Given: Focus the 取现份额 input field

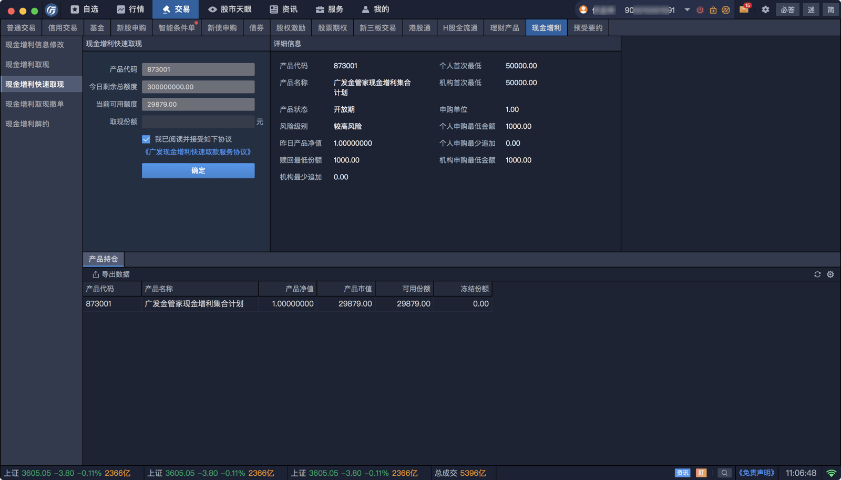Looking at the screenshot, I should click(x=198, y=121).
